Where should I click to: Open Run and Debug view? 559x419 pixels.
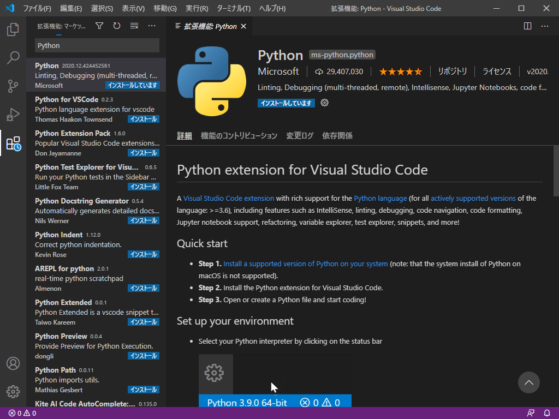pos(13,115)
